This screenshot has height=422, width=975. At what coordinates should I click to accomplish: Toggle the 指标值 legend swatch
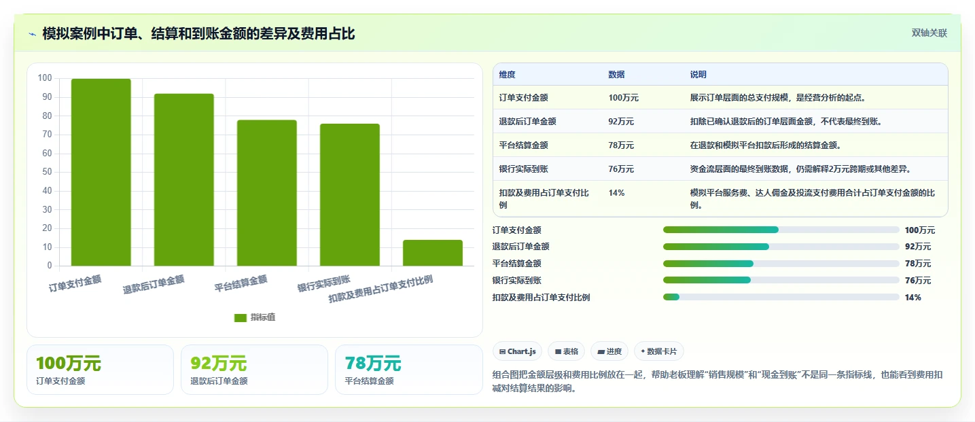click(241, 317)
